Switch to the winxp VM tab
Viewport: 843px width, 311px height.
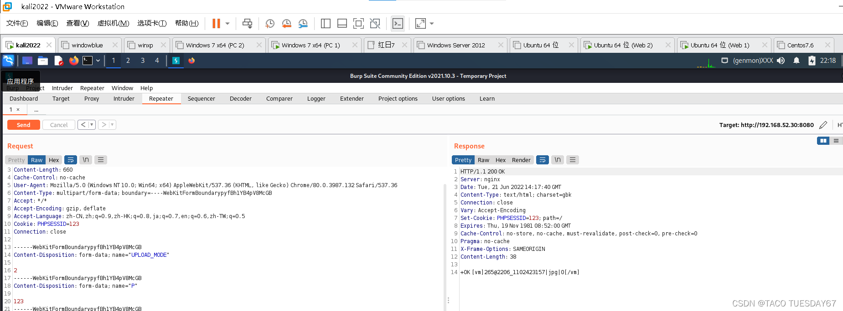point(147,45)
